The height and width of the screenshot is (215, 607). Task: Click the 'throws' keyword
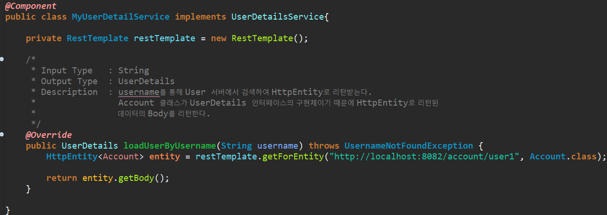pos(324,146)
